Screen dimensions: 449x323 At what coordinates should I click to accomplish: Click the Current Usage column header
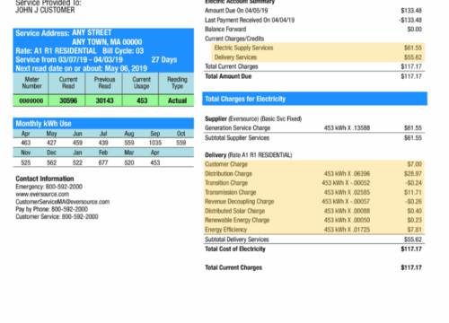tap(141, 83)
